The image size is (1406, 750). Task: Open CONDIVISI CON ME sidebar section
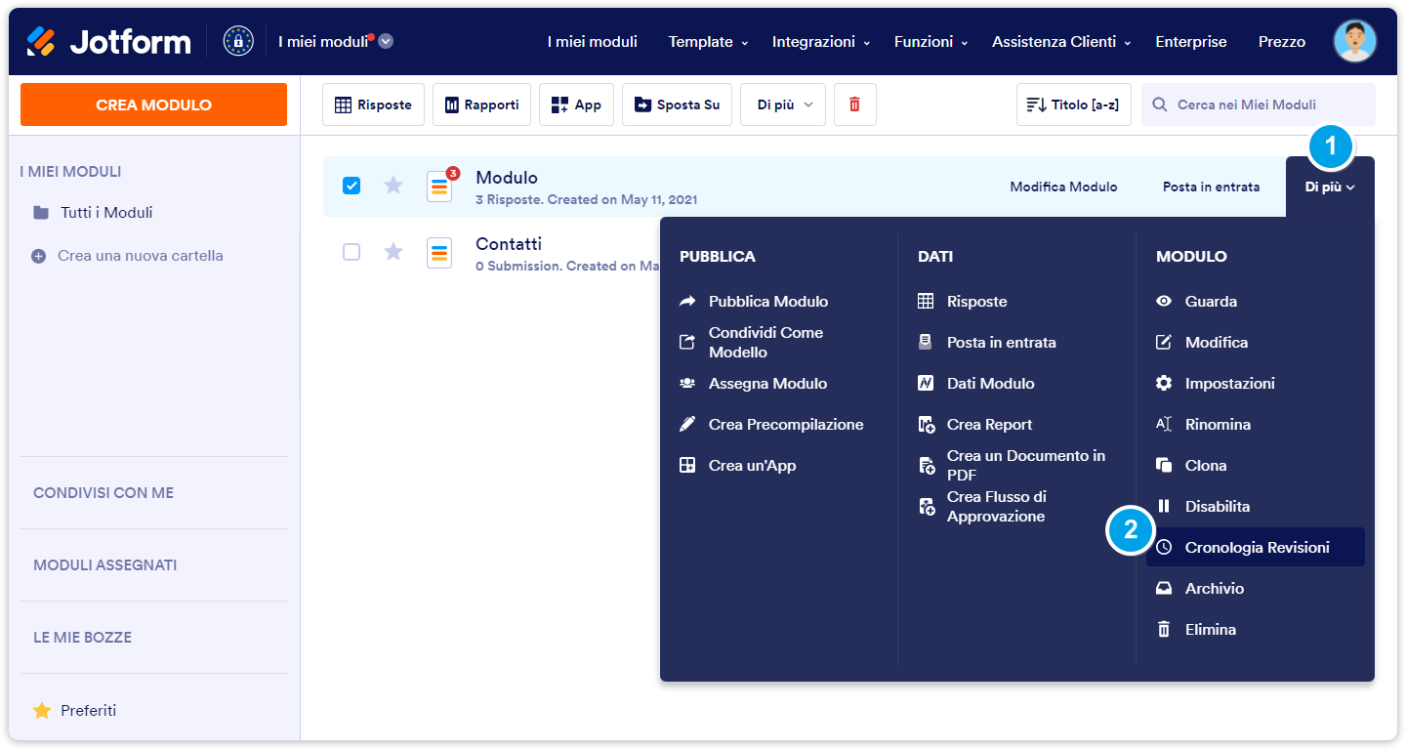103,493
